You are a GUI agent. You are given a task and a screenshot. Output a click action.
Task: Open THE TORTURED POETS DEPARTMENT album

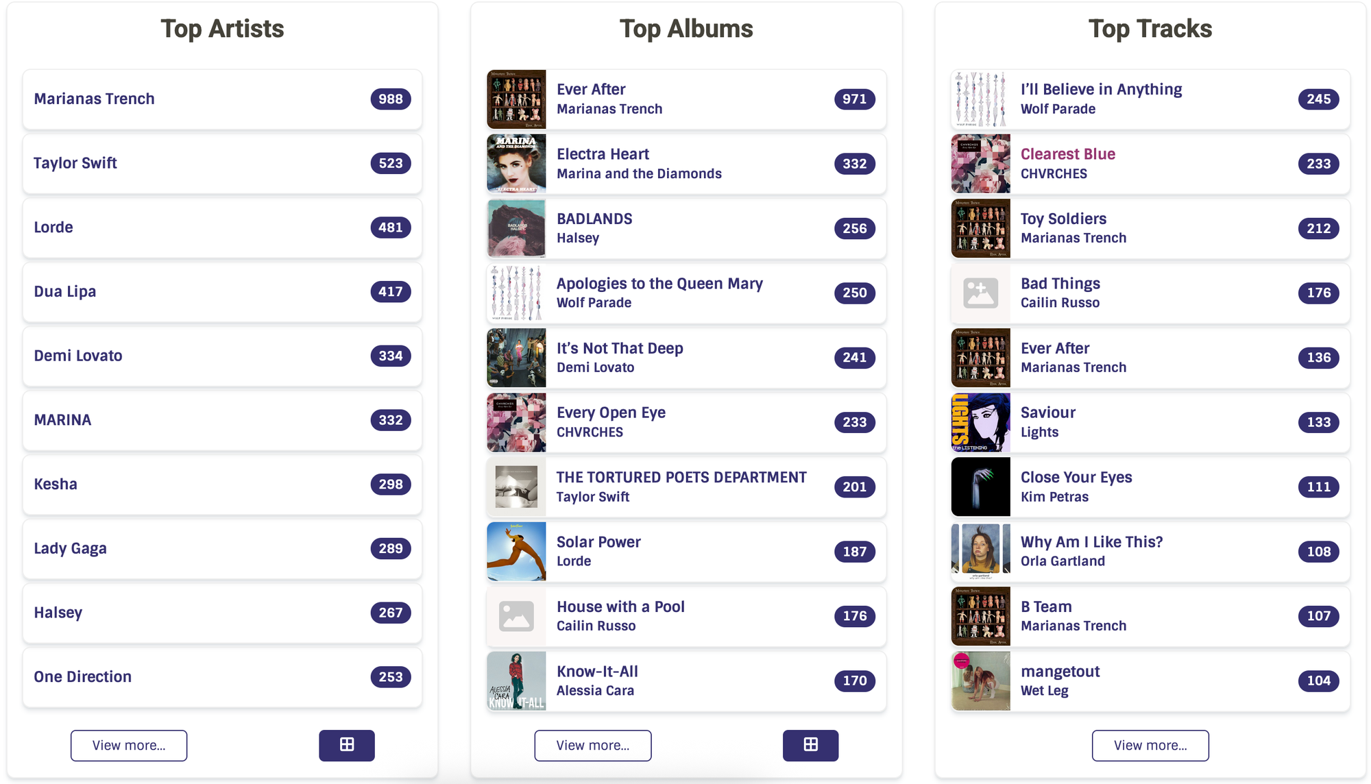[681, 477]
